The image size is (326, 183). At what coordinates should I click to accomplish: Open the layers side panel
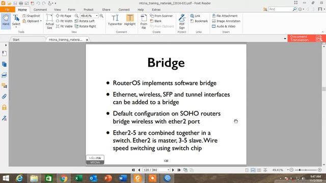pos(4,75)
